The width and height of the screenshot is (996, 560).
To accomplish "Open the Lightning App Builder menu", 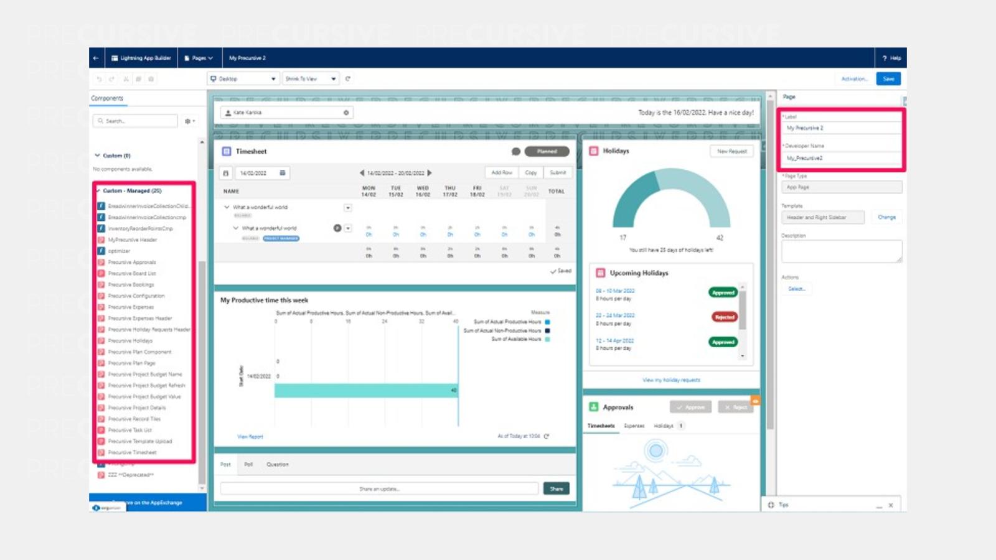I will click(141, 58).
